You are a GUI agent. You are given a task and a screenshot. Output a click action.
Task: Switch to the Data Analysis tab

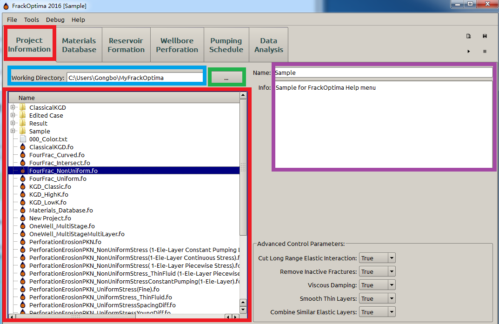(269, 45)
